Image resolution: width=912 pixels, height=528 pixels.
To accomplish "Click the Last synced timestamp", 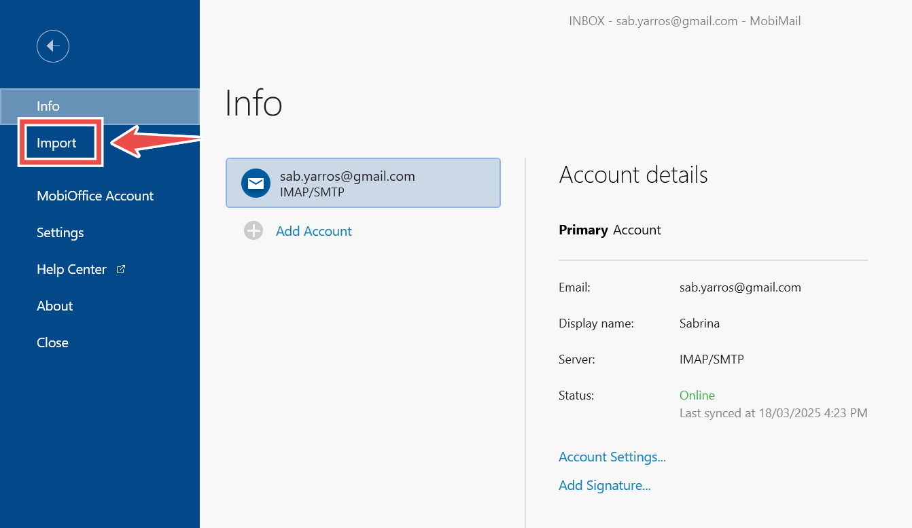I will coord(773,413).
